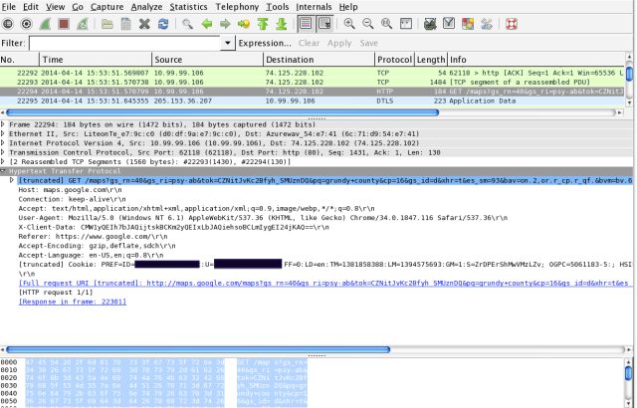Open the capture interfaces list icon
Viewport: 637px width, 408px height.
click(x=7, y=24)
